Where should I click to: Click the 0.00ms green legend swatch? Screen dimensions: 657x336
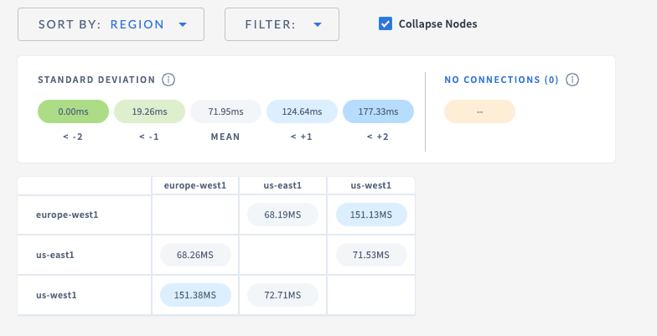pos(74,111)
